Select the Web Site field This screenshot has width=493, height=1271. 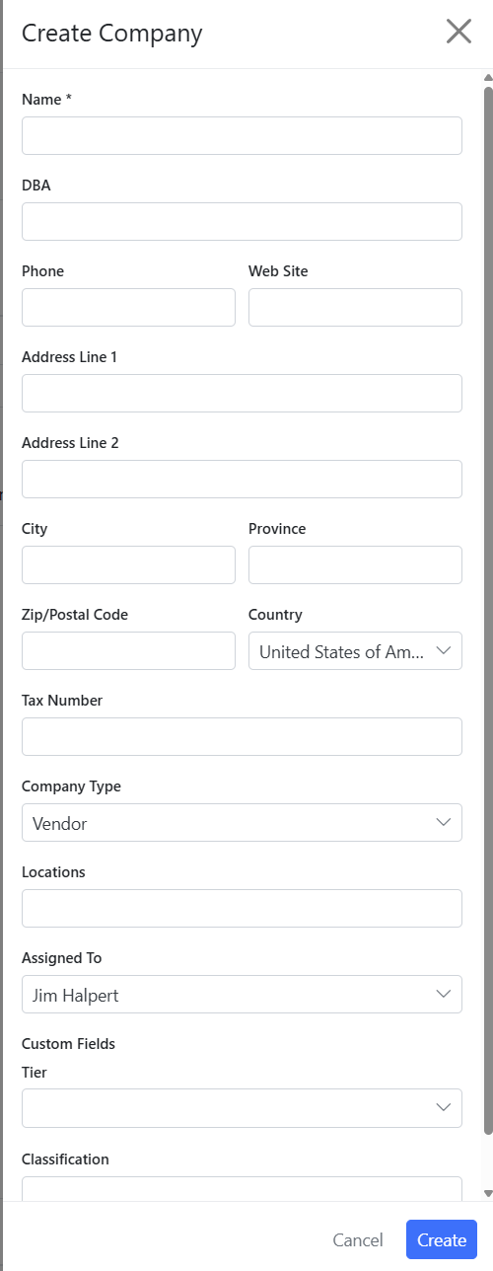pos(355,307)
